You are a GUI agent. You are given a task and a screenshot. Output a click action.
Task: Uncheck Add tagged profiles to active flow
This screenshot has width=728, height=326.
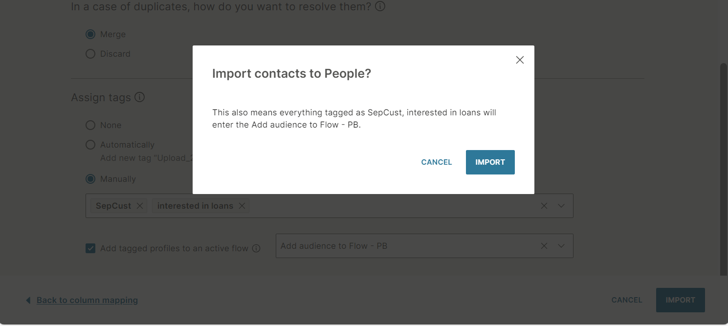[x=90, y=248]
